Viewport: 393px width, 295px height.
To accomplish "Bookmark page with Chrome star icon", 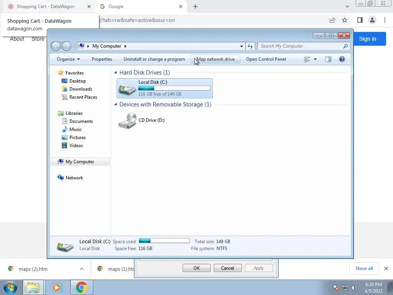I will point(345,20).
